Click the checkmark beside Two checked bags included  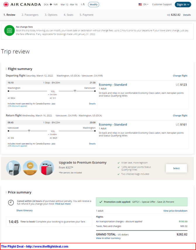pos(118,174)
